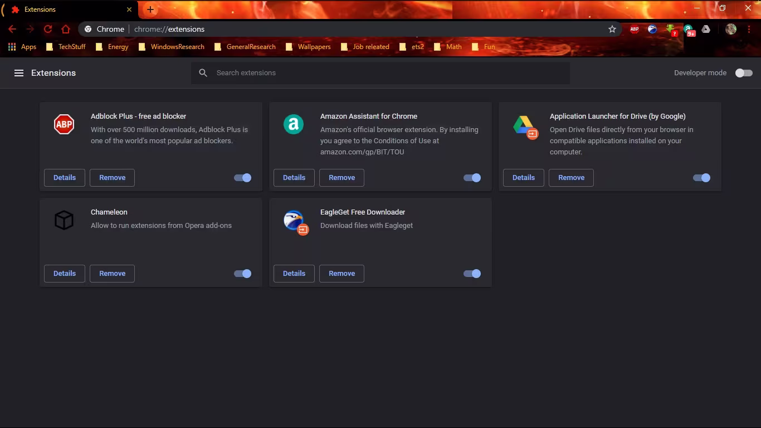Click the 'EagleGet Free Downloader' title
Image resolution: width=761 pixels, height=428 pixels.
click(363, 212)
